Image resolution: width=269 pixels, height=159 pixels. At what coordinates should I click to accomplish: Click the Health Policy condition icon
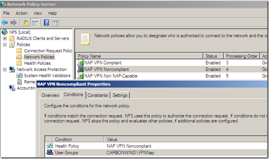[x=50, y=146]
